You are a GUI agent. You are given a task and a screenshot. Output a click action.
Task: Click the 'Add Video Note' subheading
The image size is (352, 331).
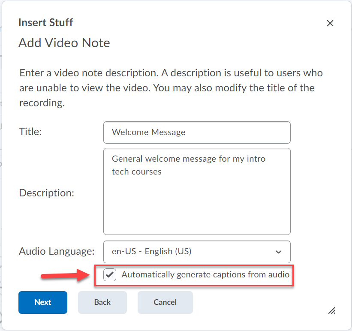tap(64, 43)
